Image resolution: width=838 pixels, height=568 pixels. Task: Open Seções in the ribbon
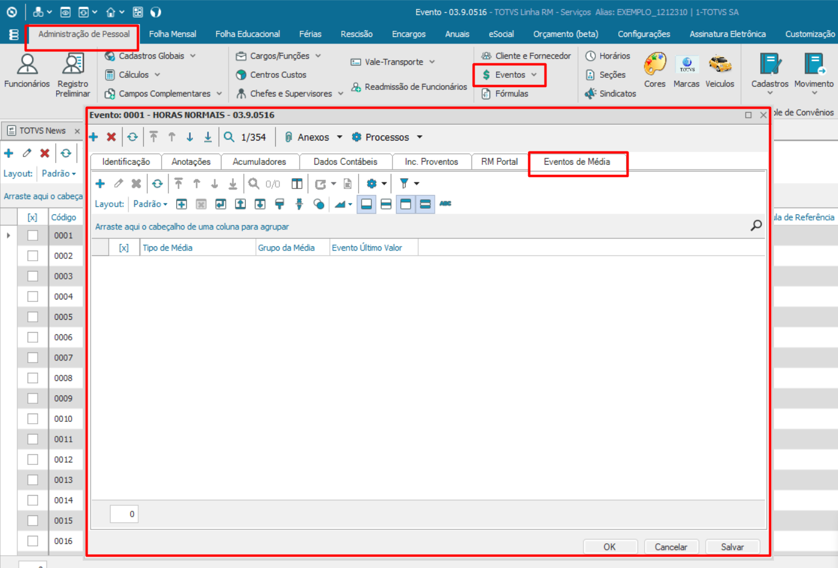[606, 75]
